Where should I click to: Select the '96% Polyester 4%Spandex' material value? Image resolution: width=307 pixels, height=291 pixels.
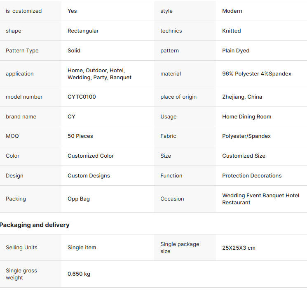pos(257,74)
